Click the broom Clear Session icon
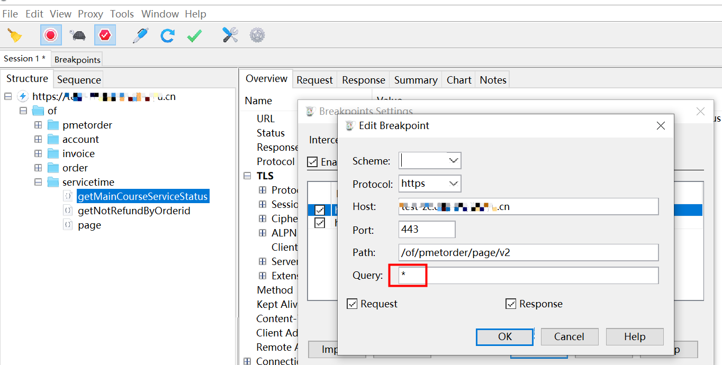The image size is (722, 365). coord(15,35)
